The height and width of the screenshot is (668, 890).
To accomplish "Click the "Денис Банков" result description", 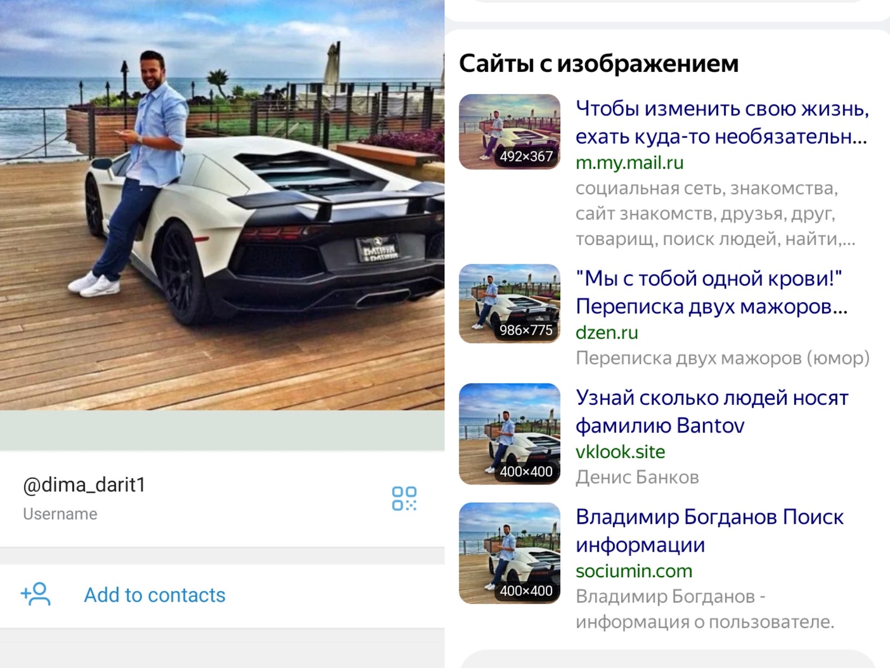I will (637, 477).
